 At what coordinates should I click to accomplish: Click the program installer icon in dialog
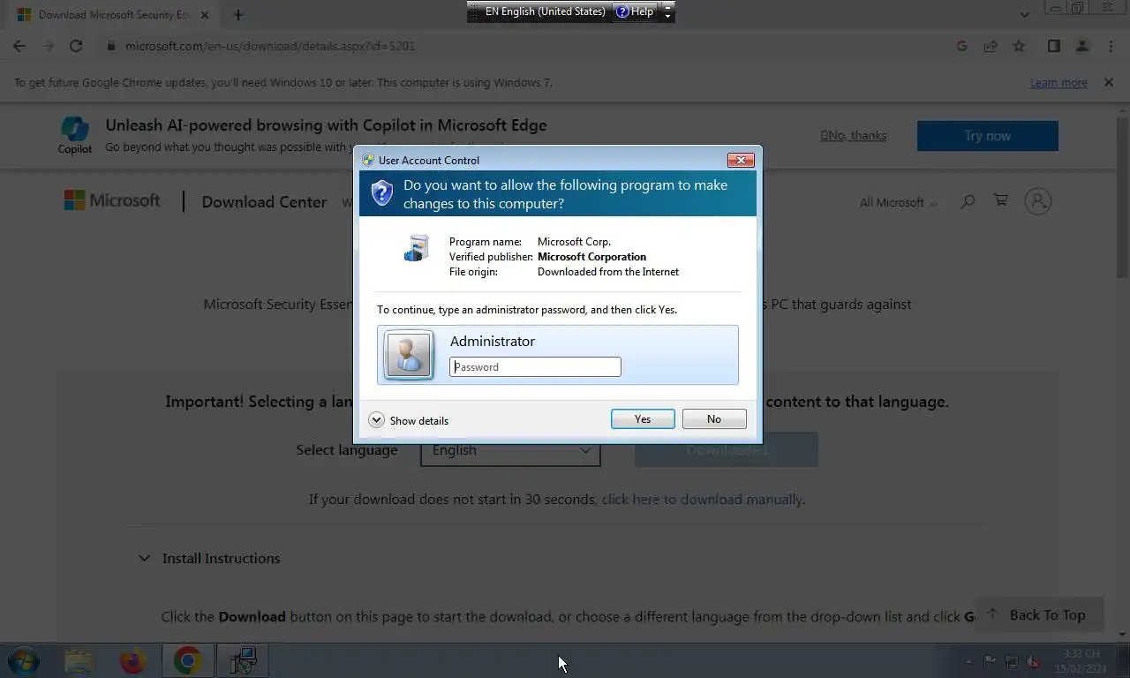coord(416,248)
